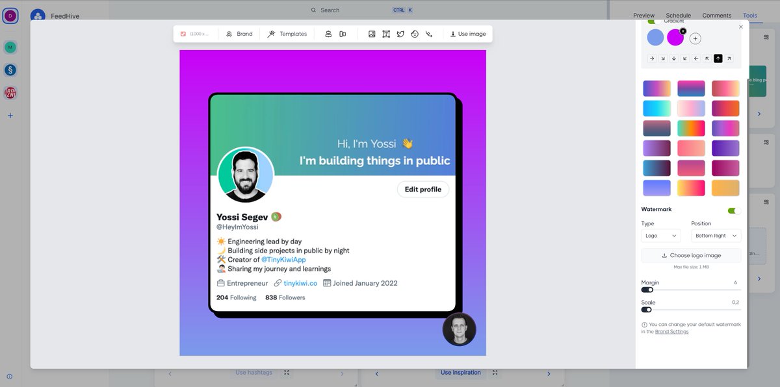Click the Use image button
This screenshot has height=387, width=780.
click(468, 34)
